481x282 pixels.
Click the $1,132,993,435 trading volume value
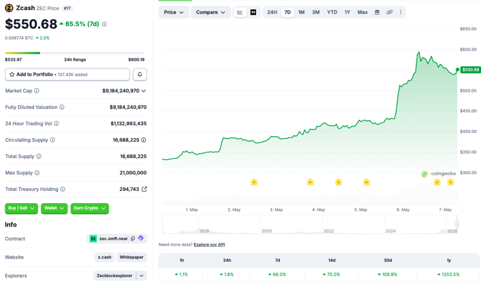pyautogui.click(x=129, y=123)
